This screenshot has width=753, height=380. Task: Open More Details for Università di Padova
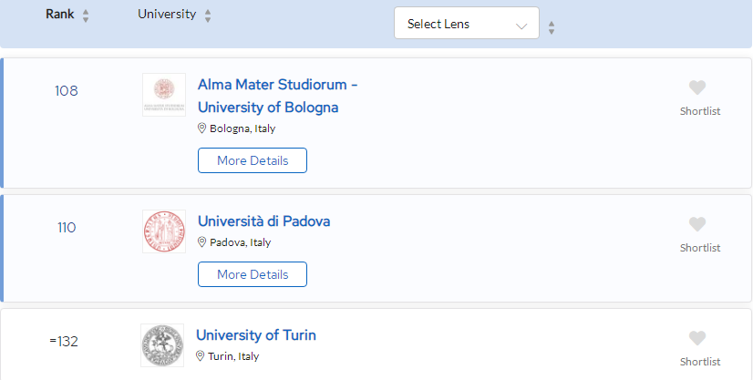253,274
